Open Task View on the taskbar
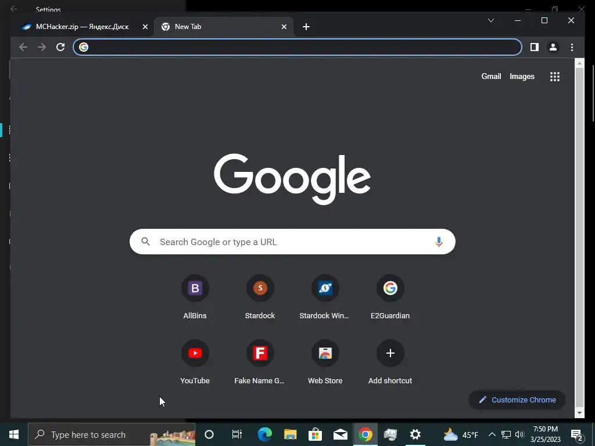The width and height of the screenshot is (595, 446). pos(237,434)
